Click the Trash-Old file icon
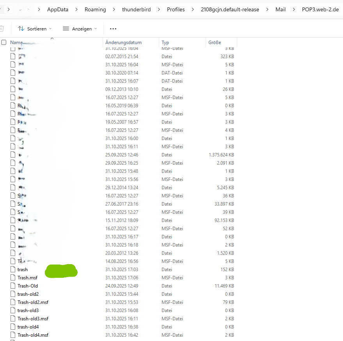This screenshot has height=341, width=343. (x=13, y=286)
